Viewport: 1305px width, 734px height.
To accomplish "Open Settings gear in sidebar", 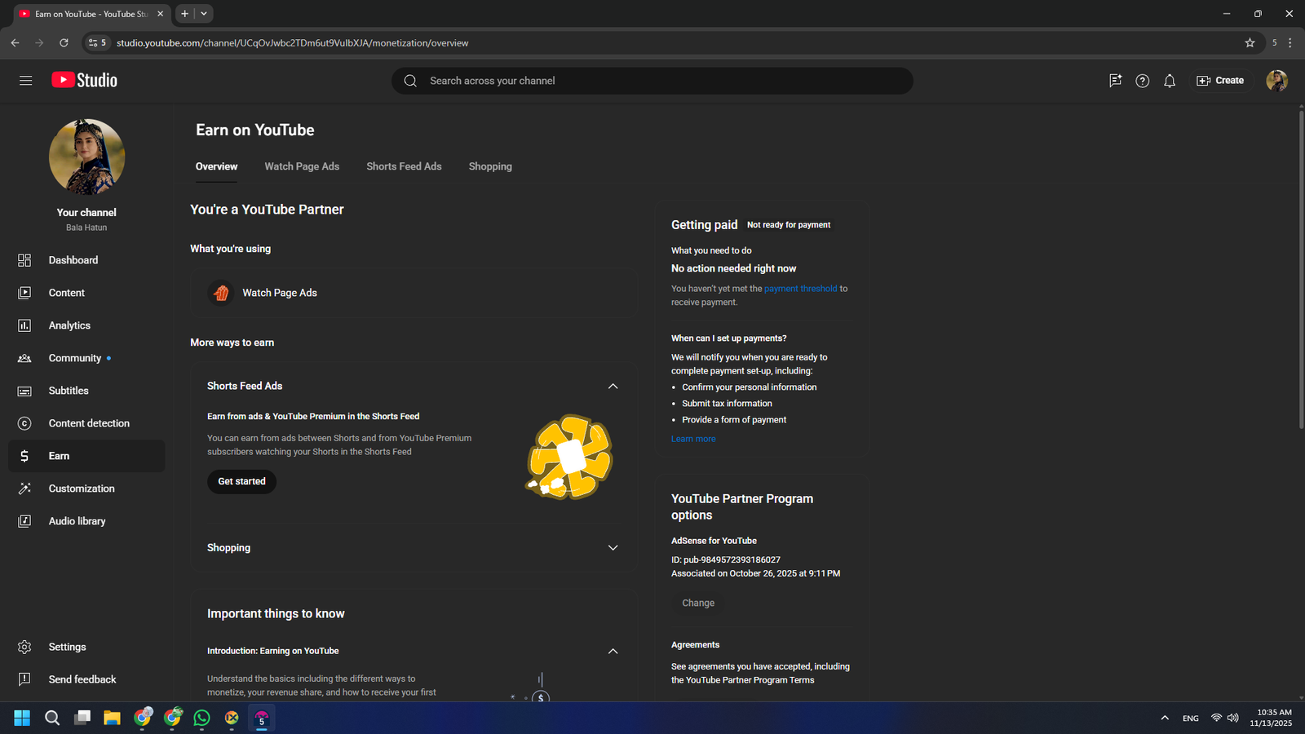I will click(x=24, y=647).
